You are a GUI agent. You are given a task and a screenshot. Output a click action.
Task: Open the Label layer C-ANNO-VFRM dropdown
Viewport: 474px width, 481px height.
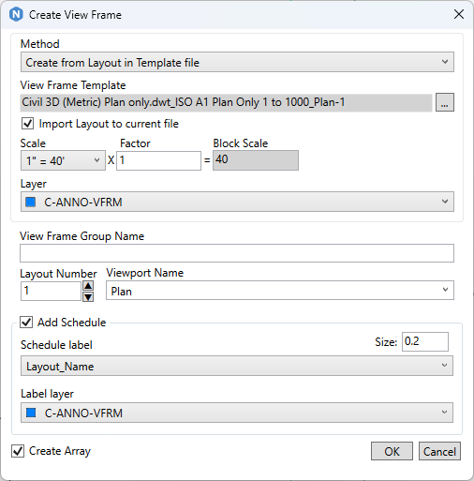pyautogui.click(x=237, y=413)
